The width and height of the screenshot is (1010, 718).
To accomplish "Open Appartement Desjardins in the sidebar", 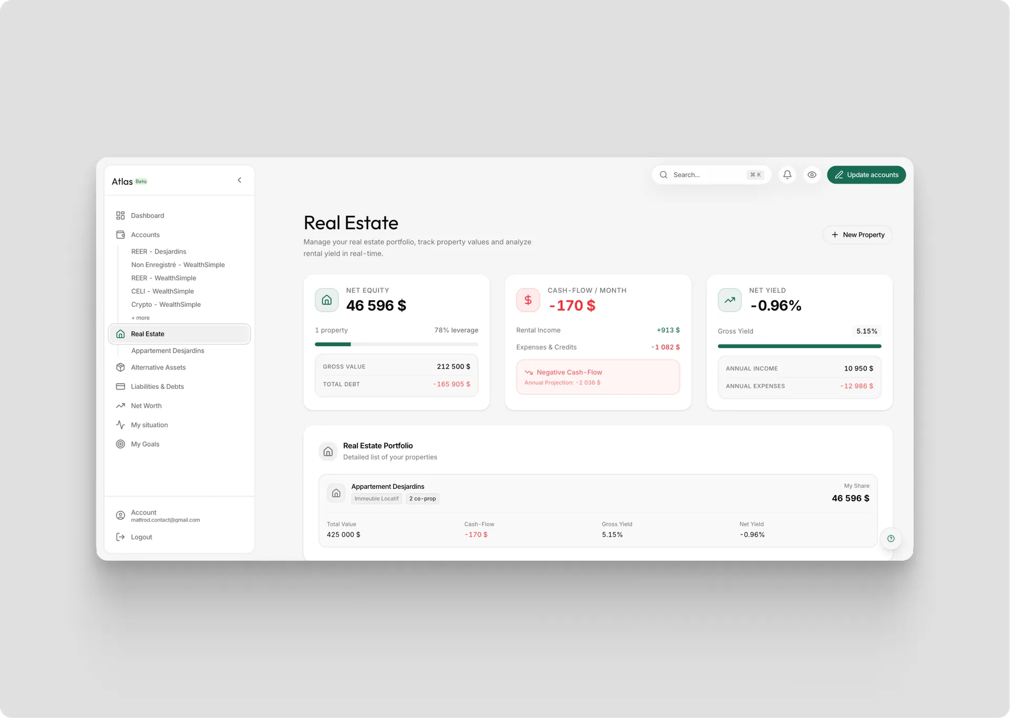I will pos(168,351).
